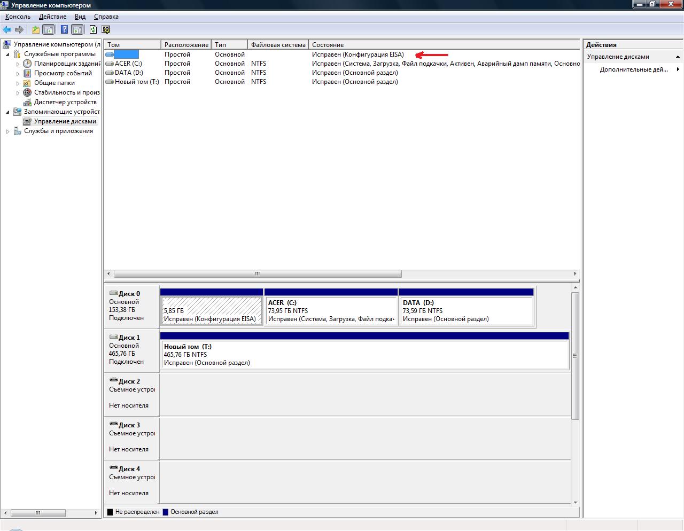684x531 pixels.
Task: Expand the Службы и приложения node
Action: [7, 131]
